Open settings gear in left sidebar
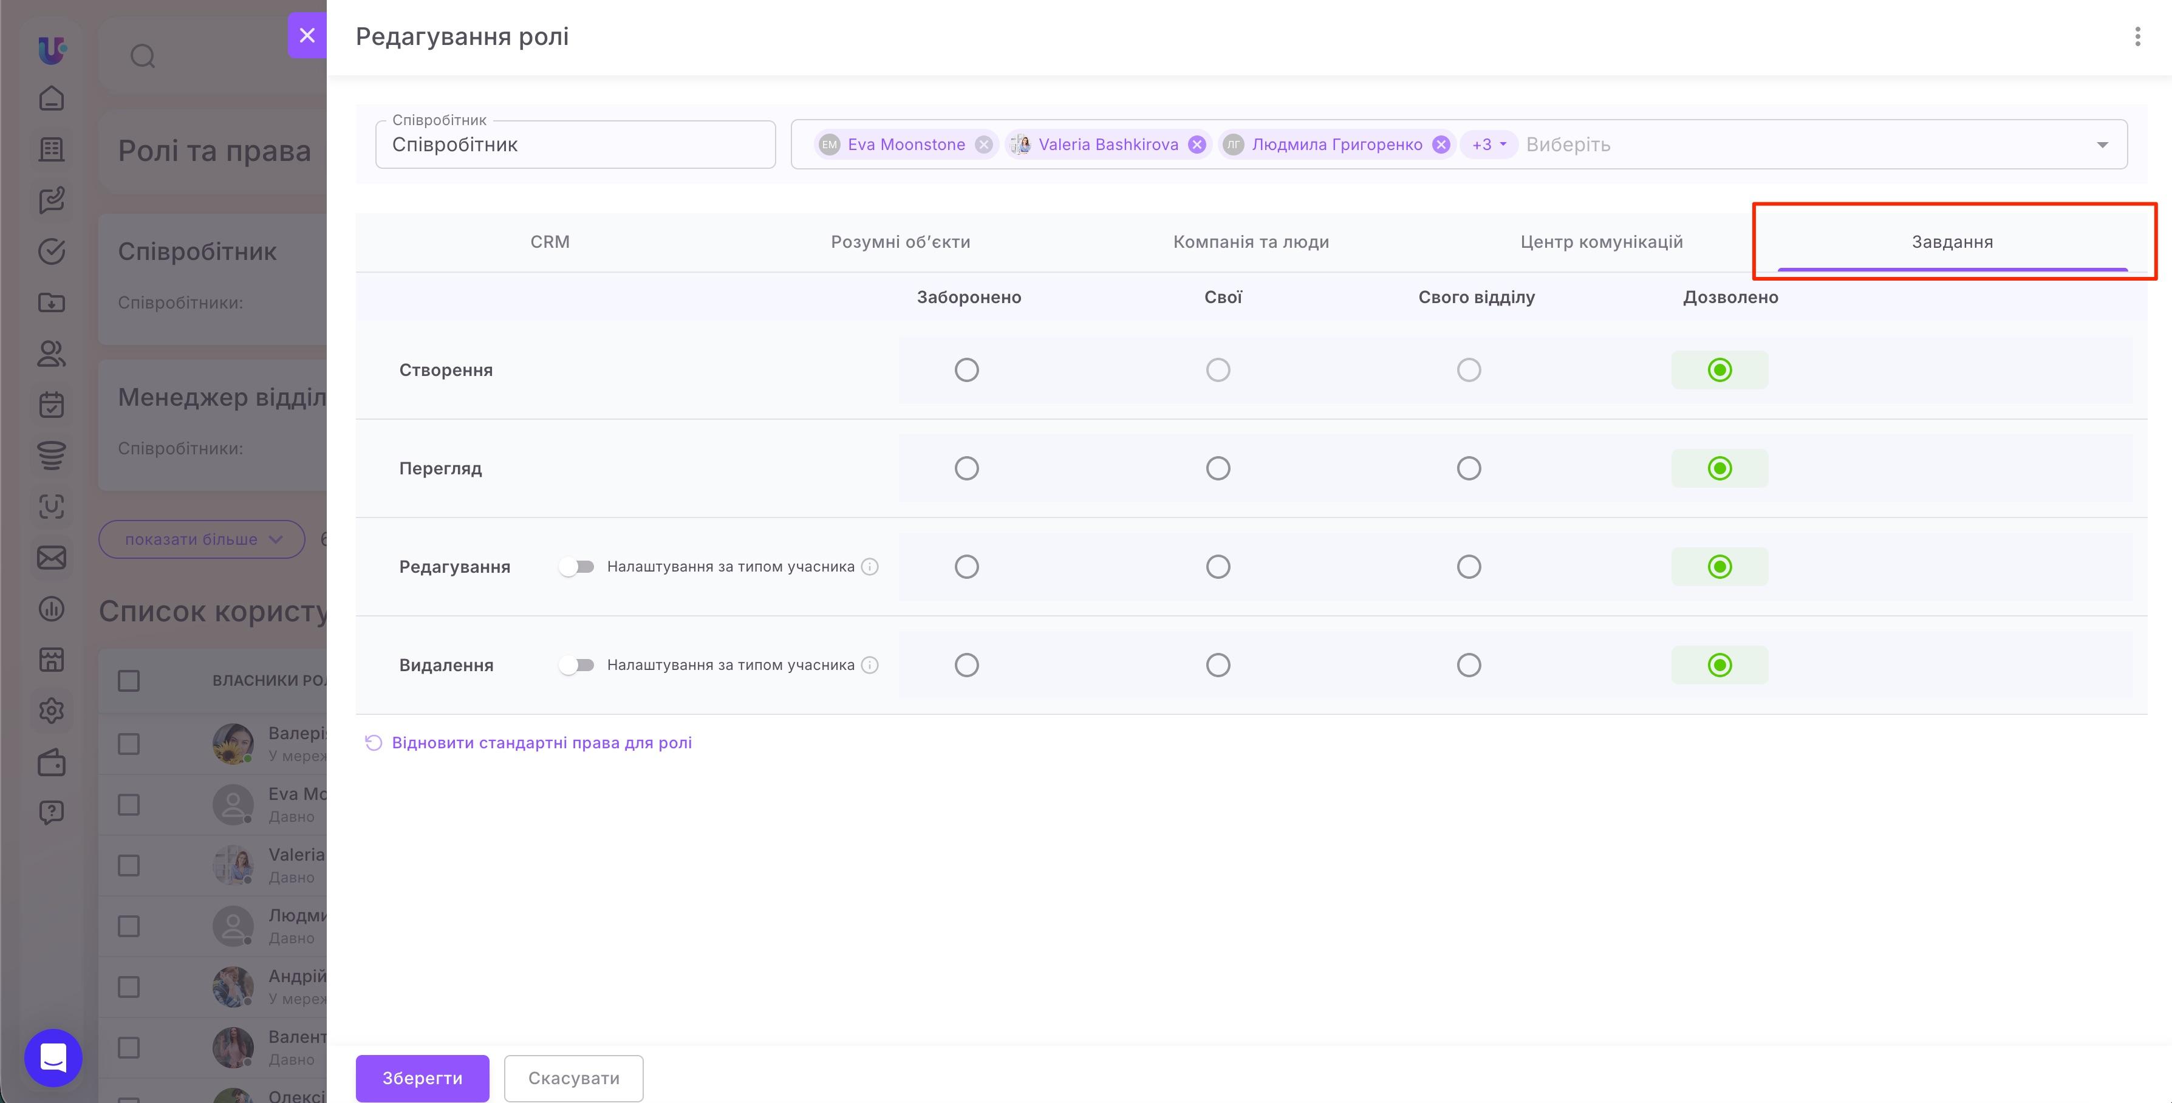Viewport: 2172px width, 1103px height. pyautogui.click(x=52, y=710)
